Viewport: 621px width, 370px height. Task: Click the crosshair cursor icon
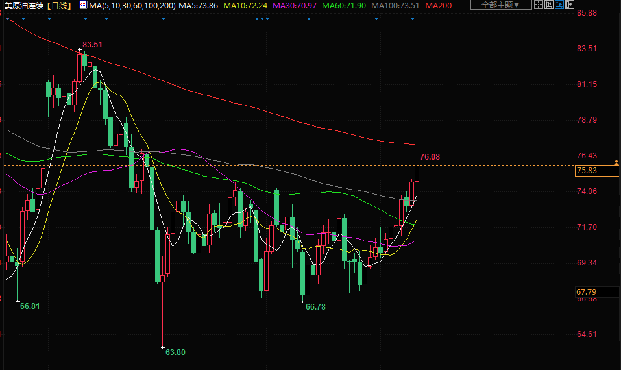click(538, 5)
